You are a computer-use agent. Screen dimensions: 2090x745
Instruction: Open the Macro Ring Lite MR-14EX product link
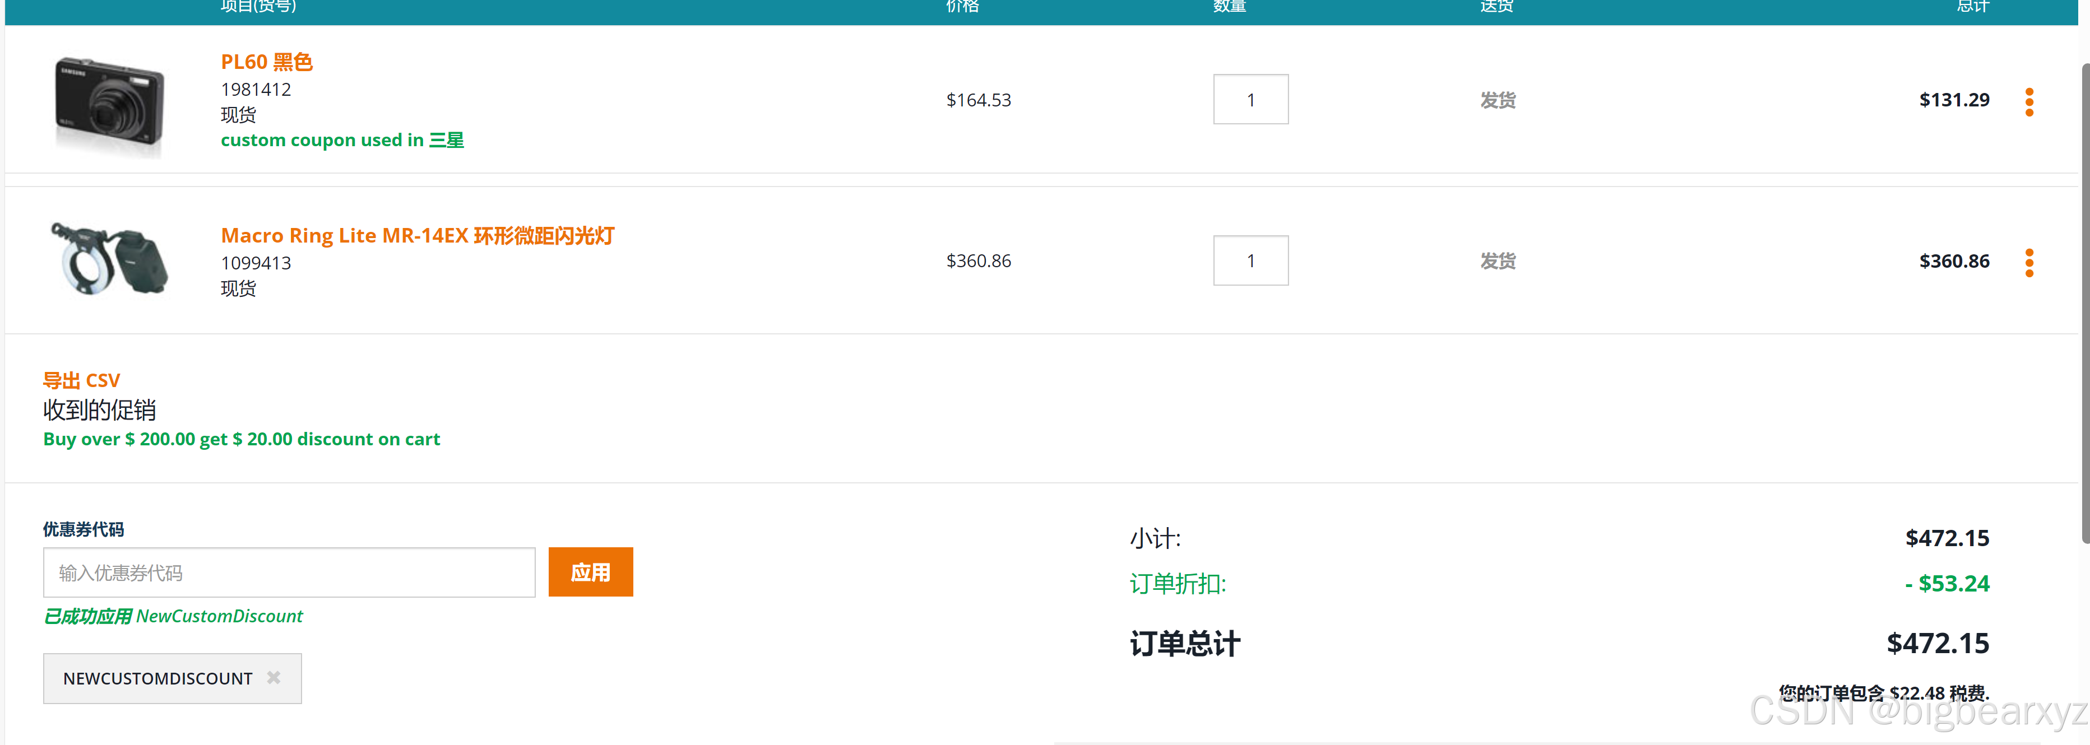(417, 235)
